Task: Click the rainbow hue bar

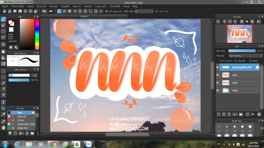Action: [x=37, y=34]
